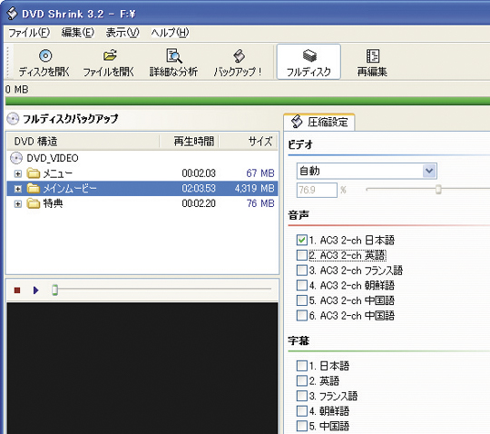Select the フルディスク mode icon
The width and height of the screenshot is (490, 434).
tap(309, 55)
